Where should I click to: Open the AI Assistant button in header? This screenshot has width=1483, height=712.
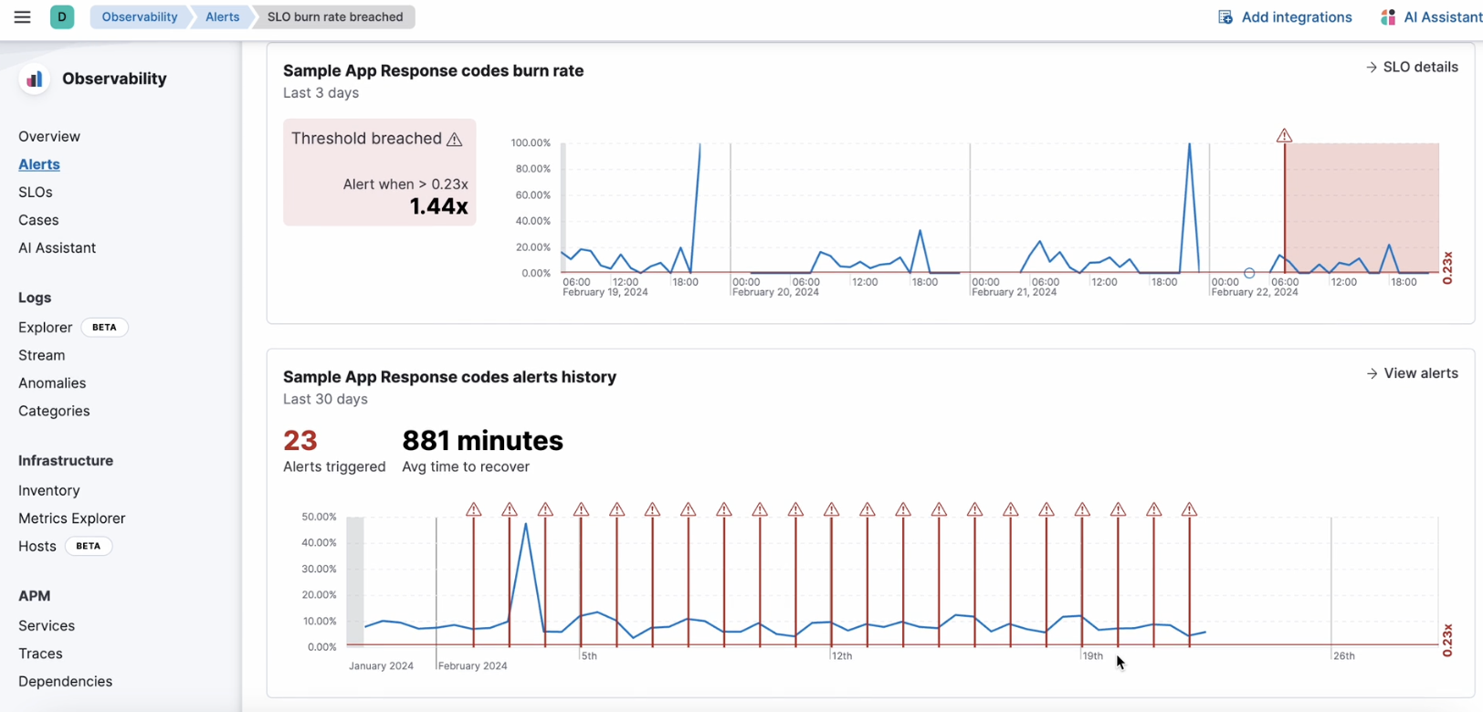[1431, 17]
